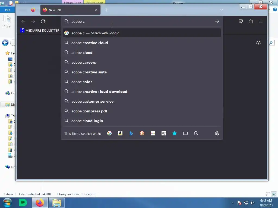The height and width of the screenshot is (208, 278).
Task: Click Copy button in Explorer ribbon
Action: click(x=7, y=22)
